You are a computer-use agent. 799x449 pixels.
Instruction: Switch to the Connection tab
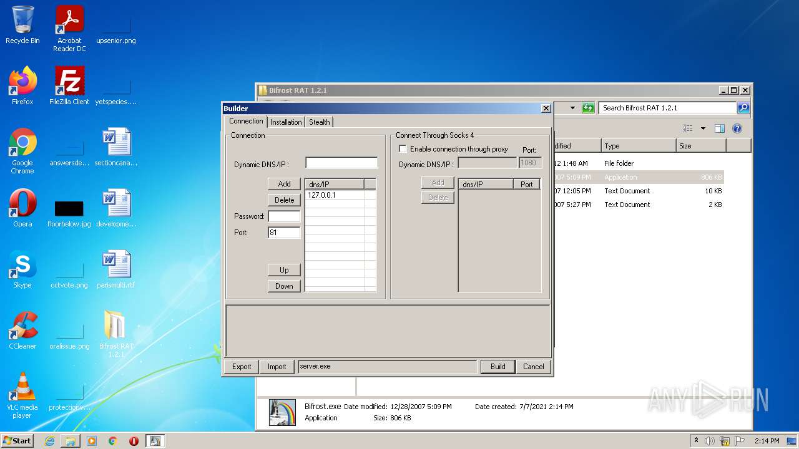246,122
